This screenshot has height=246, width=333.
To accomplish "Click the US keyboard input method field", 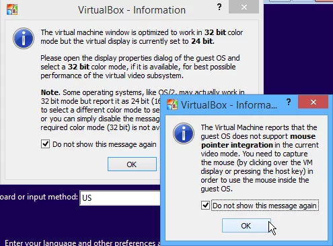I will [120, 197].
